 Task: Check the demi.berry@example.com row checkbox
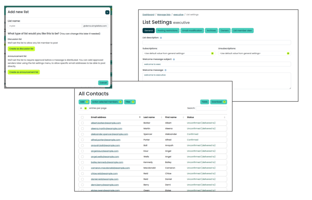pyautogui.click(x=82, y=185)
